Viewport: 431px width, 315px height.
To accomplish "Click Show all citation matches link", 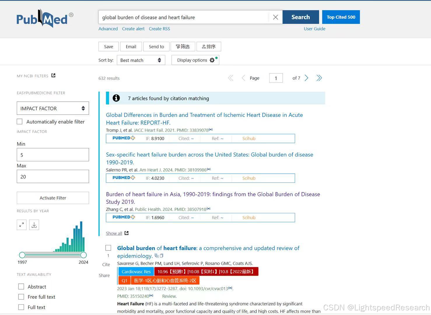I will click(x=114, y=233).
